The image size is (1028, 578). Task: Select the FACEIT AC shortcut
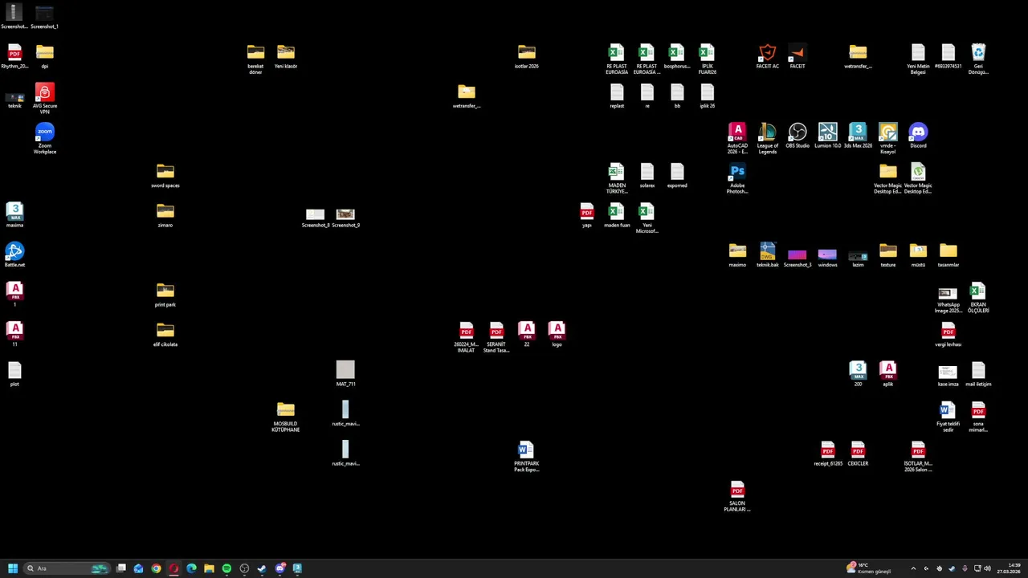[767, 57]
